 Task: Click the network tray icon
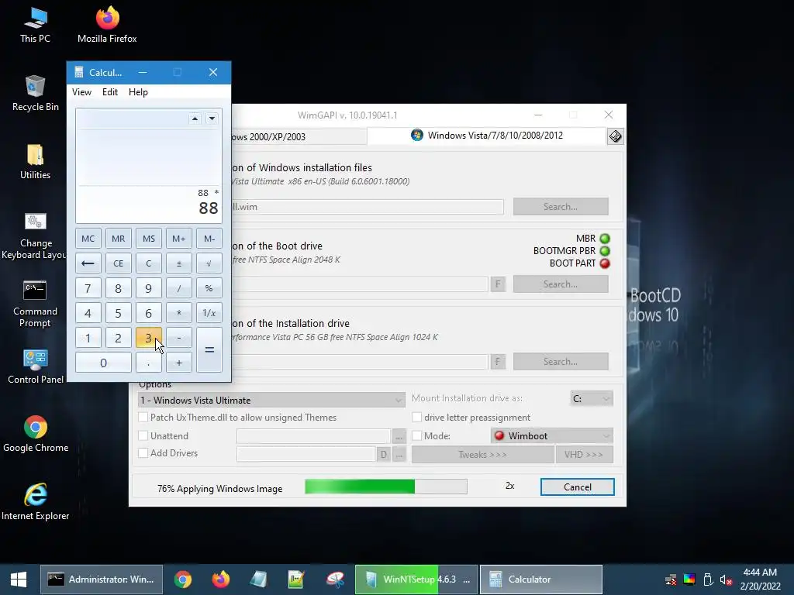click(x=671, y=580)
